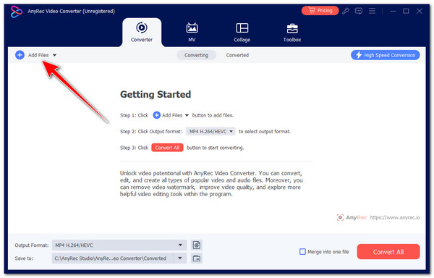Expand the Add Files dropdown arrow in toolbar
Screen dimensions: 434x278
54,55
